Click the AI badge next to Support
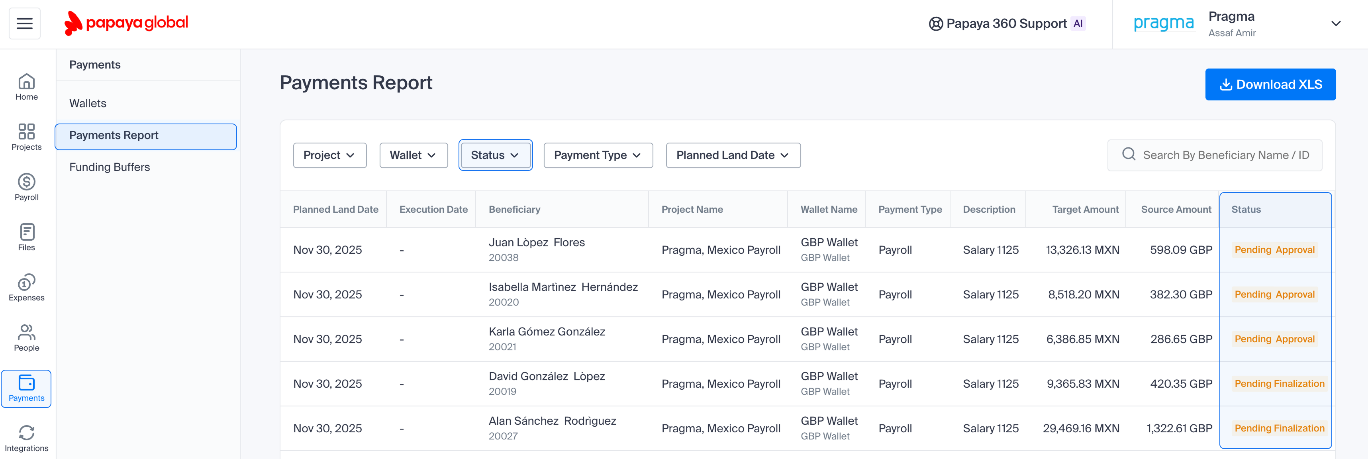The image size is (1368, 459). 1078,24
